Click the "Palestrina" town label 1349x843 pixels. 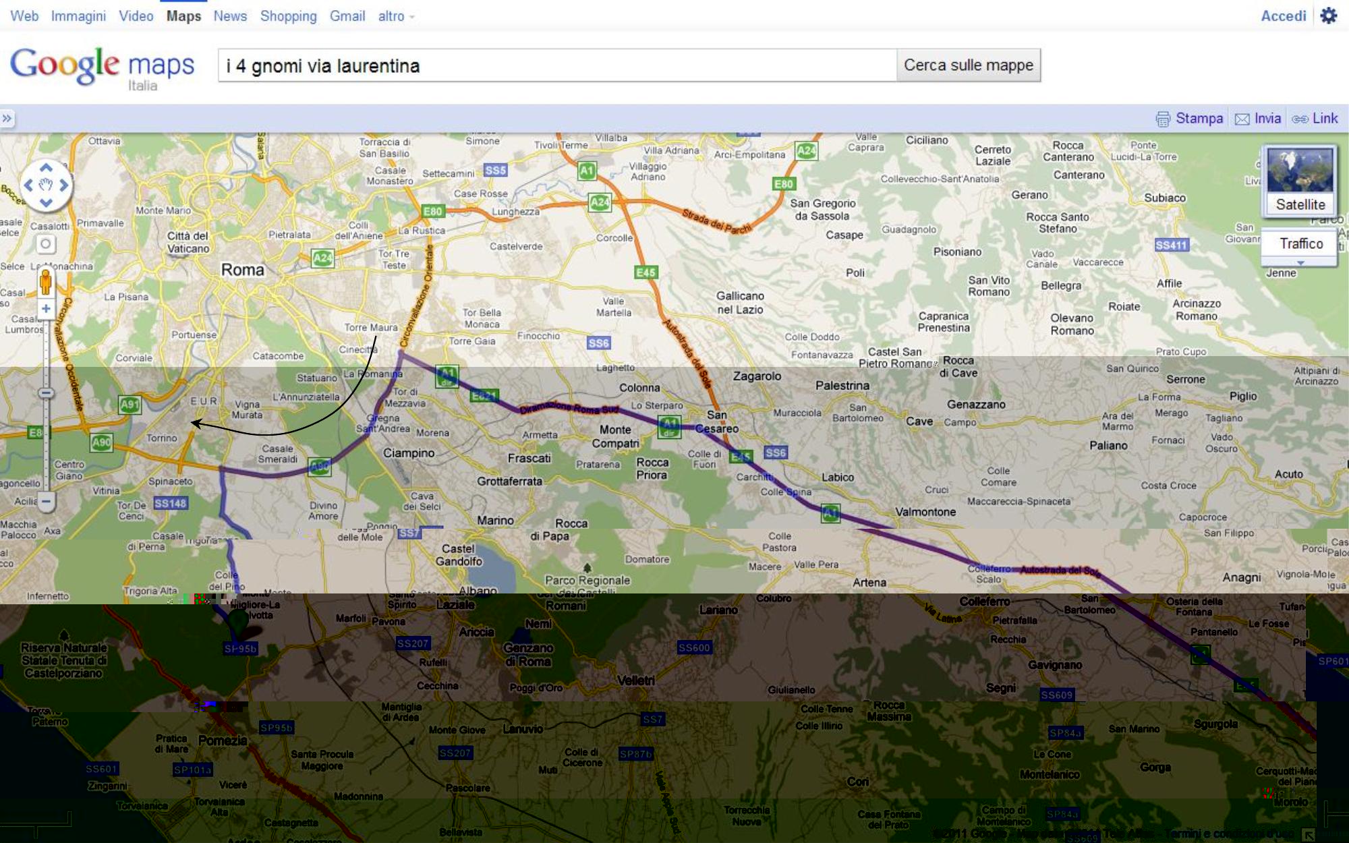(842, 386)
